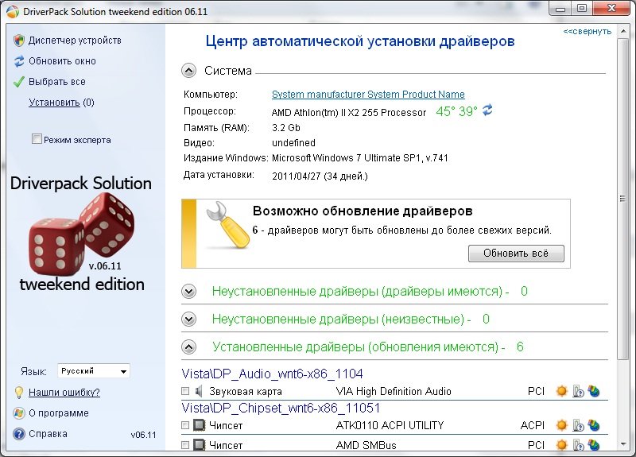The image size is (636, 457).
Task: Click the свернуть link at top right
Action: click(x=588, y=32)
